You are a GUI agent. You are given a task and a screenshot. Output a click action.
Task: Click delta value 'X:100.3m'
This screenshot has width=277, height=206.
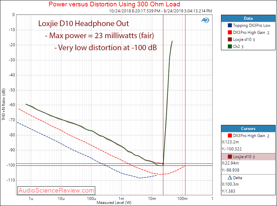coord(230,184)
